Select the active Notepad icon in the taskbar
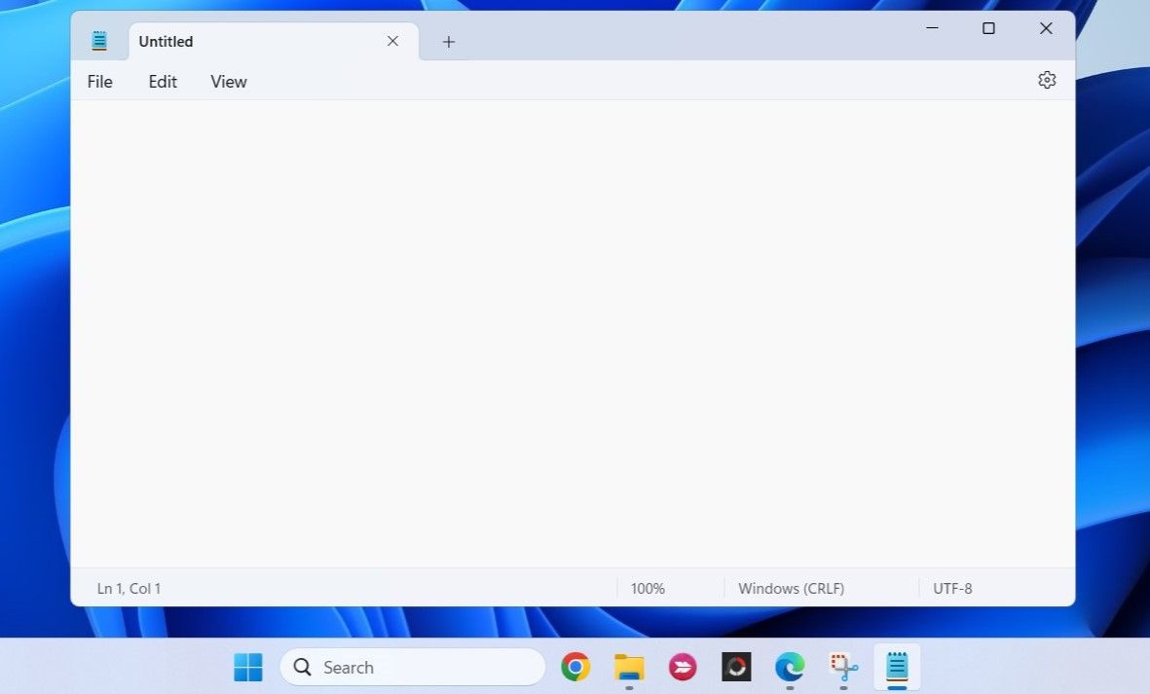Screen dimensions: 1150x694 point(896,667)
